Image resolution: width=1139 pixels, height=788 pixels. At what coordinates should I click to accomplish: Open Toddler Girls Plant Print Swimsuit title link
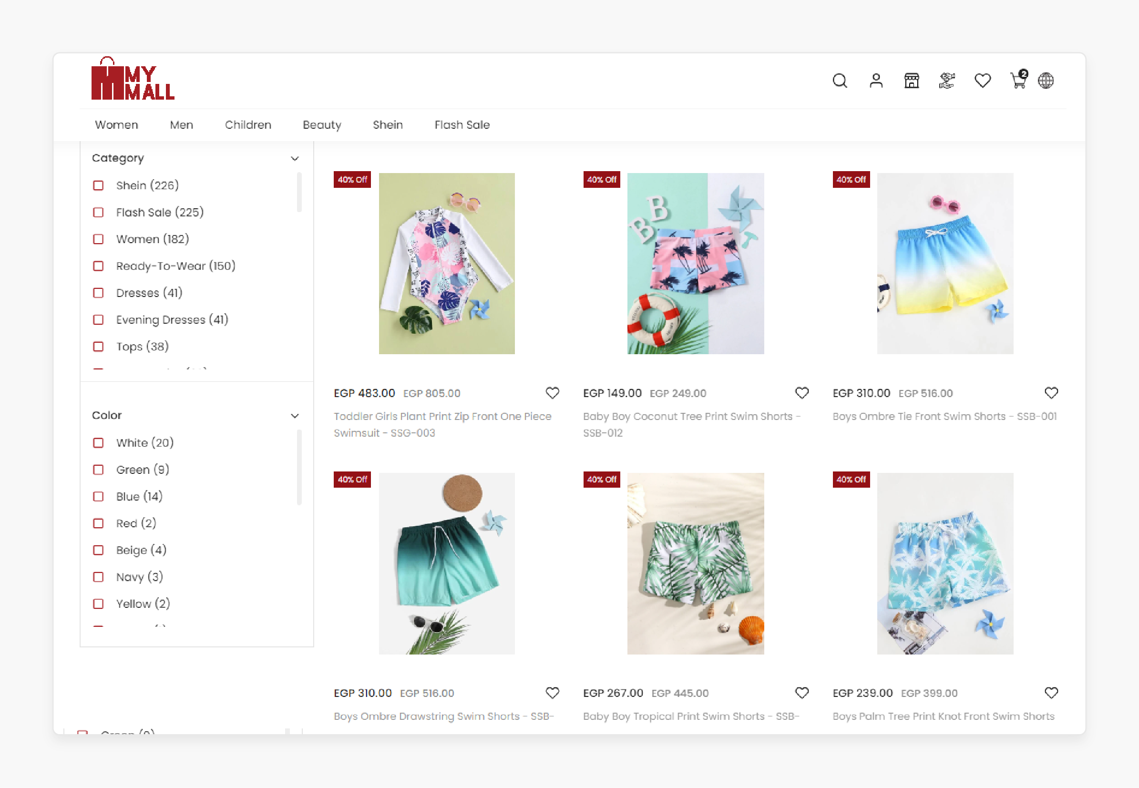click(x=442, y=425)
